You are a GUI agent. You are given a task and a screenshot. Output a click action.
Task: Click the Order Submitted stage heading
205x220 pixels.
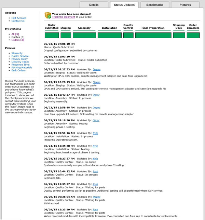(52, 26)
